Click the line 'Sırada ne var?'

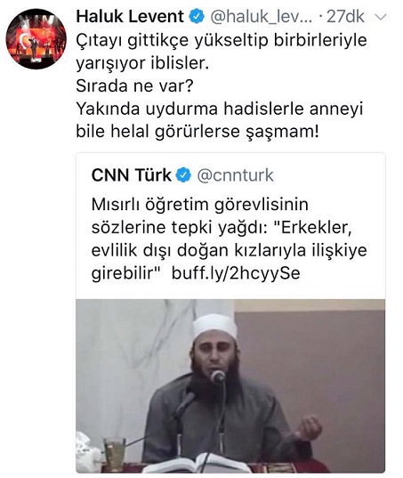(x=134, y=86)
